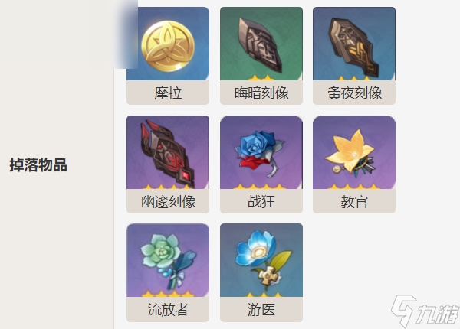Select the 晦暗刻像 gray statuette icon
The height and width of the screenshot is (329, 460).
[261, 45]
